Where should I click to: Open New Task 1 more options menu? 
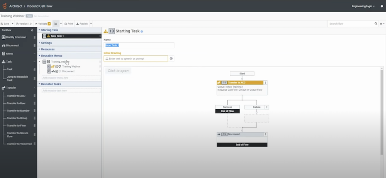click(100, 36)
